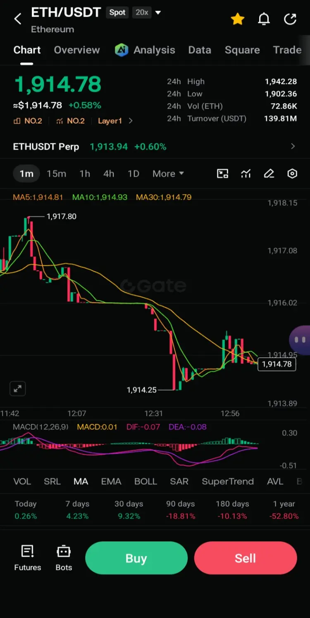Viewport: 310px width, 618px height.
Task: Toggle the SuperTrend indicator
Action: coord(228,482)
